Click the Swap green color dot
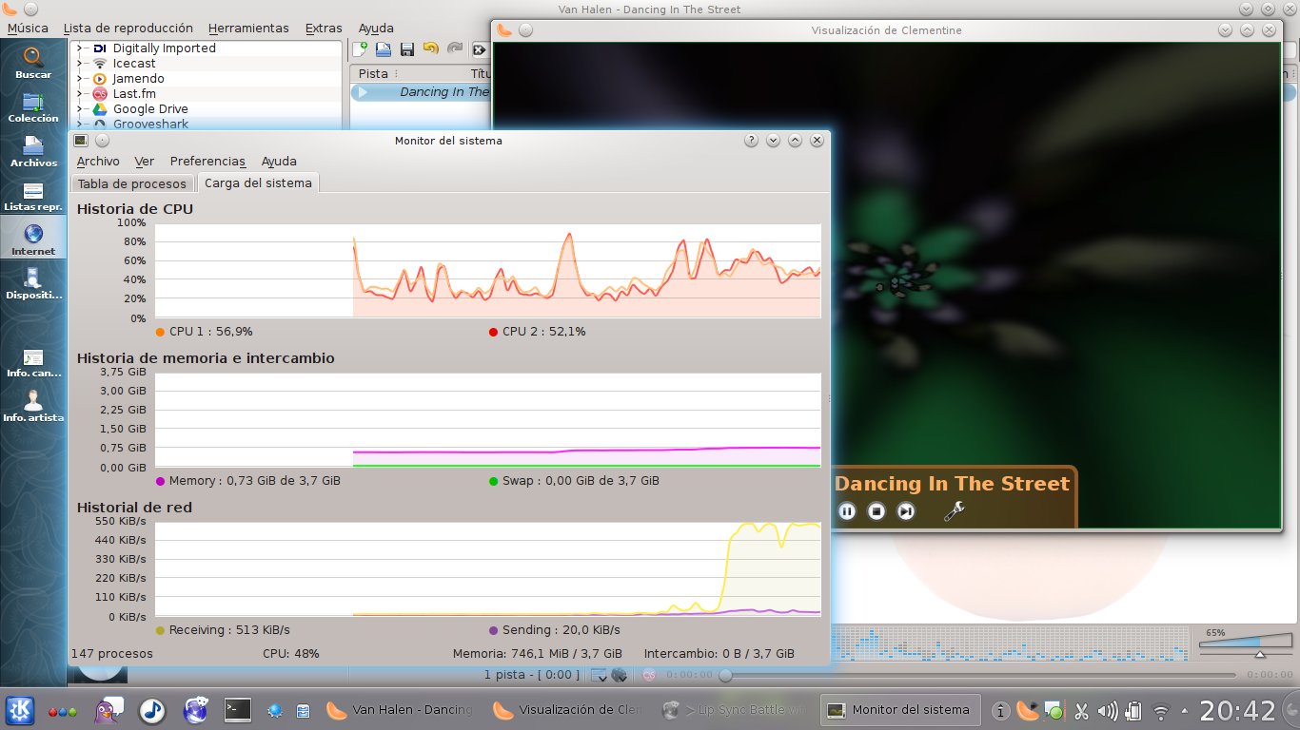Viewport: 1300px width, 730px height. coord(493,481)
